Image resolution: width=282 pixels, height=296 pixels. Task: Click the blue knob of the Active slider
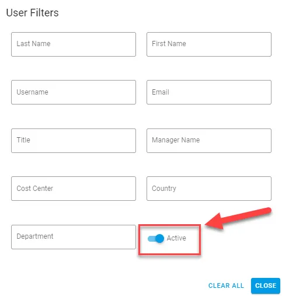tap(160, 238)
